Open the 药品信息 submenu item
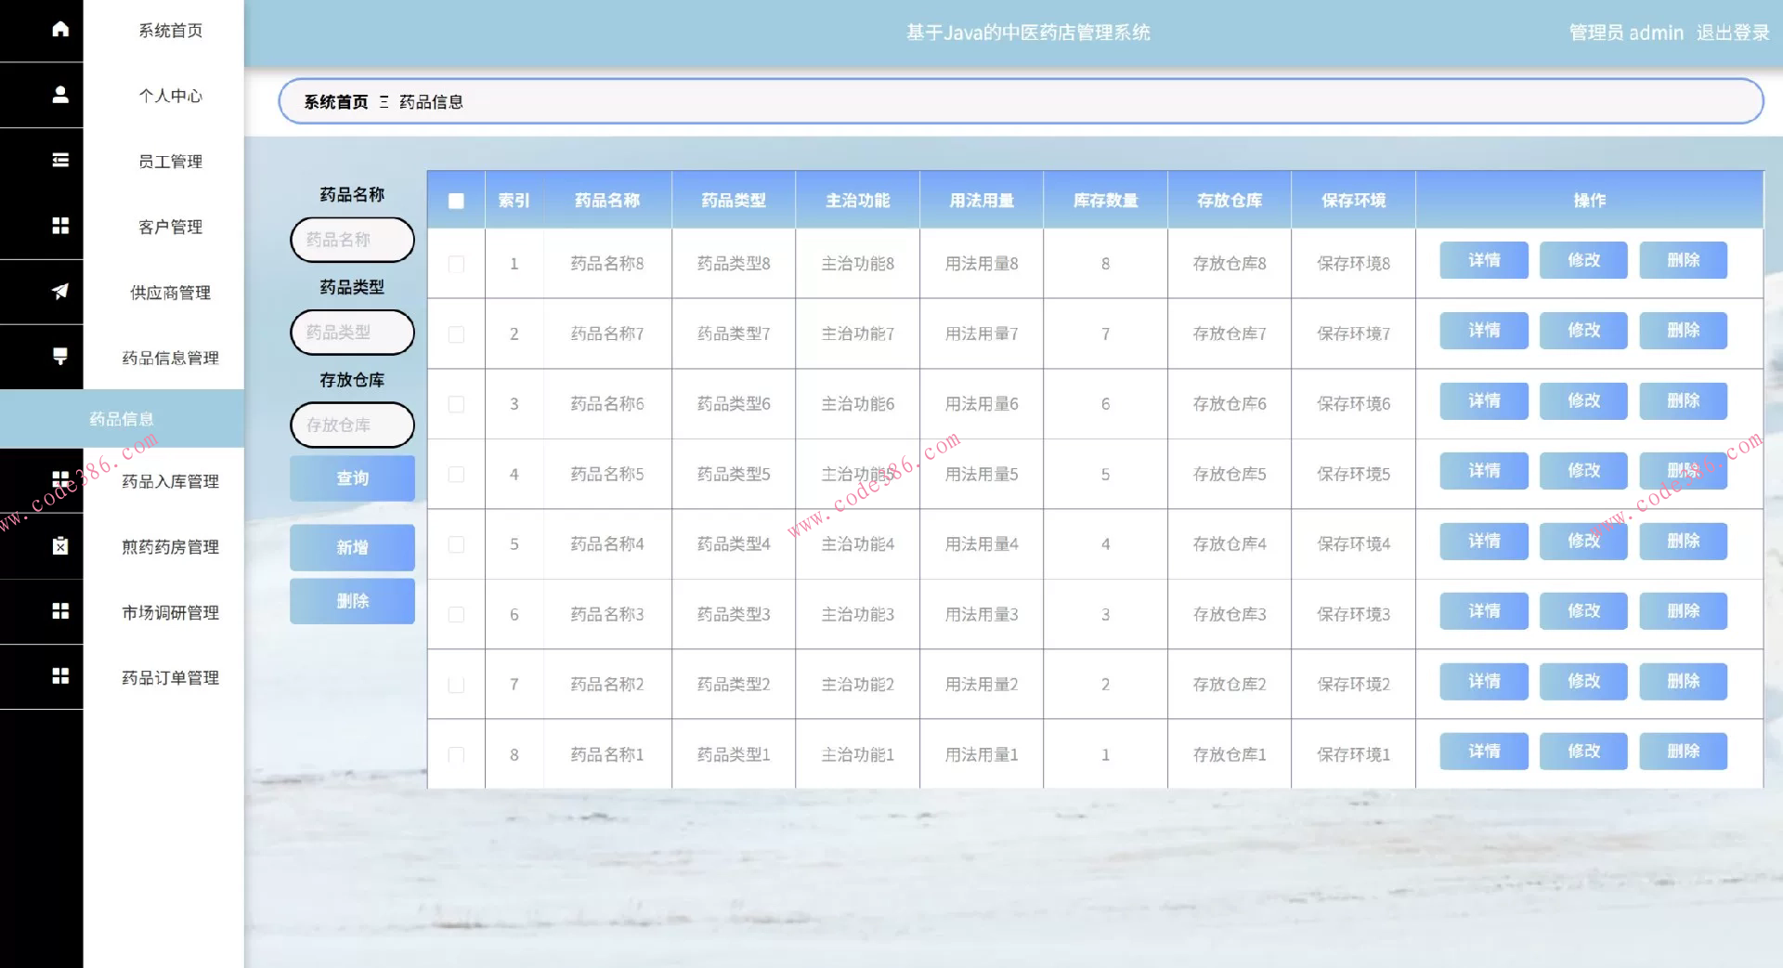Viewport: 1783px width, 968px height. [x=122, y=419]
